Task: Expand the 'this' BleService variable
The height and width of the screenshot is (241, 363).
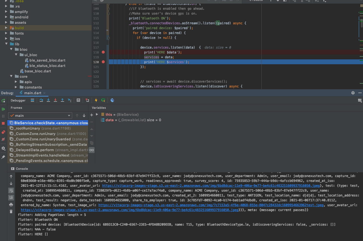Action: coord(97,114)
